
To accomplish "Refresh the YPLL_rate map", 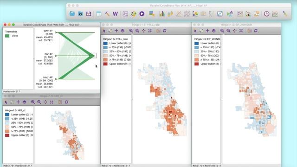I will click(x=165, y=31).
